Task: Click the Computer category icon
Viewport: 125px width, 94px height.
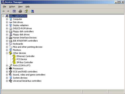Action: [10, 19]
